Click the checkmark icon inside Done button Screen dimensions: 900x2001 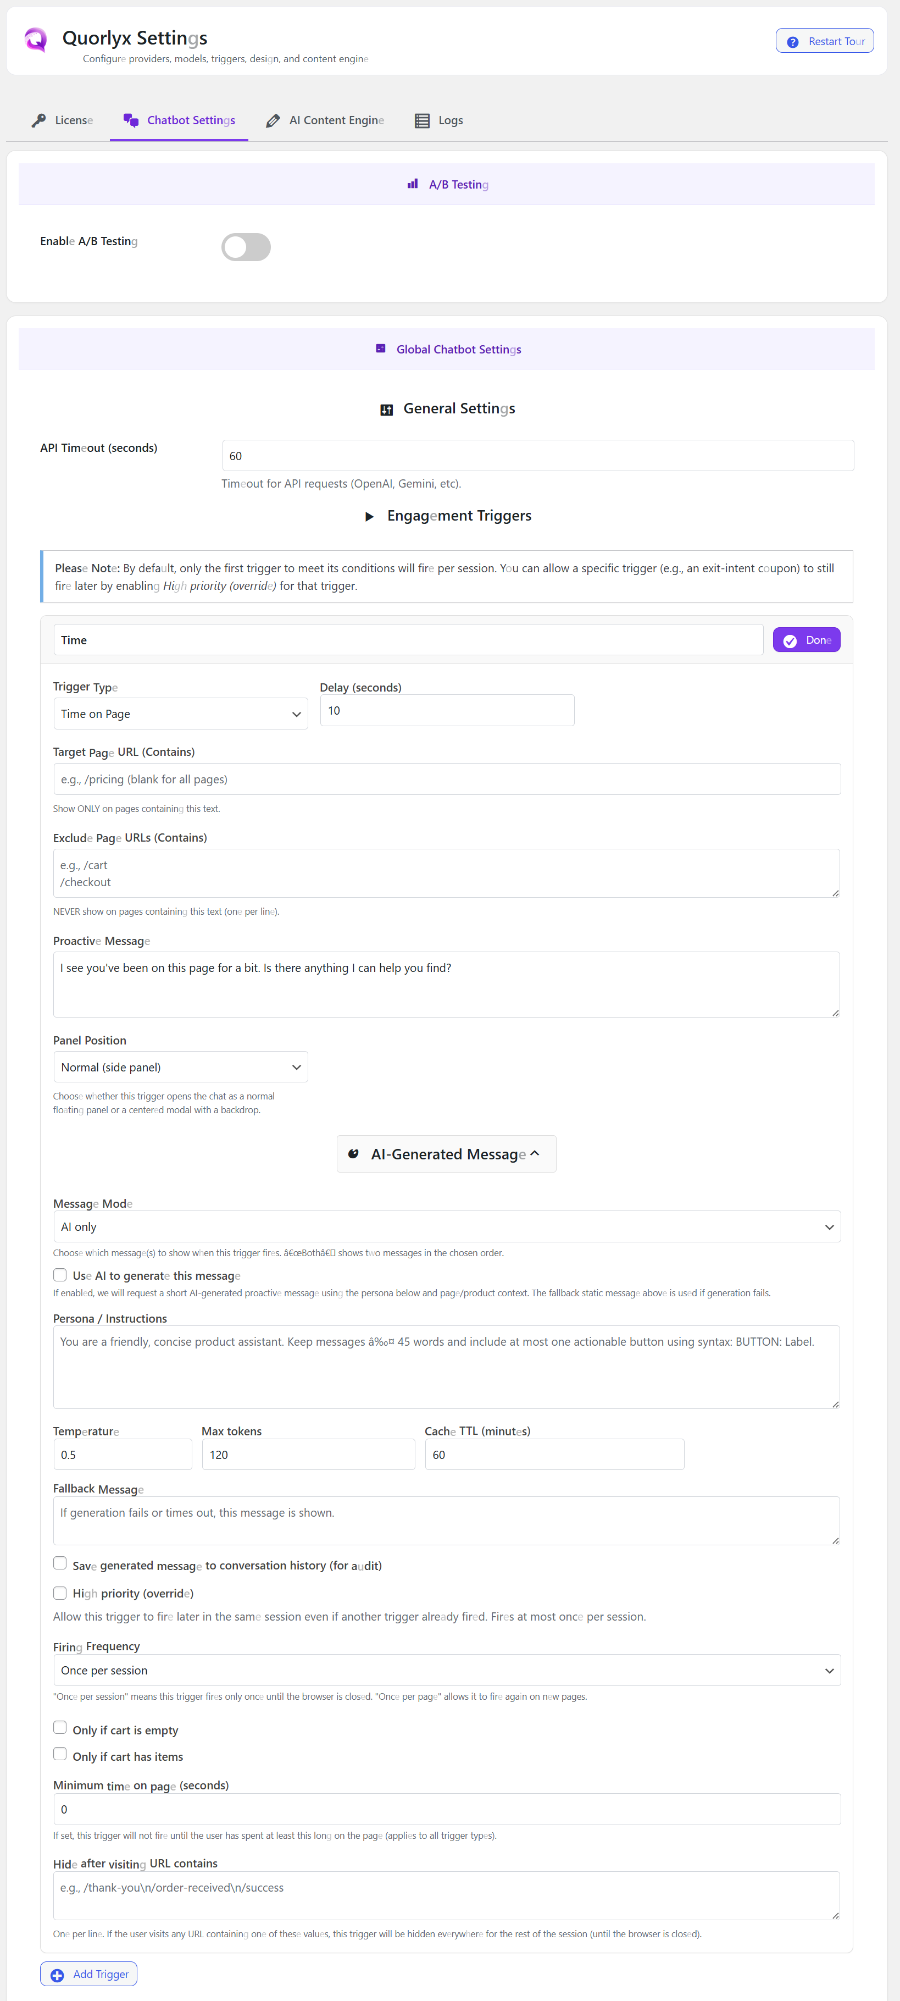pyautogui.click(x=790, y=640)
